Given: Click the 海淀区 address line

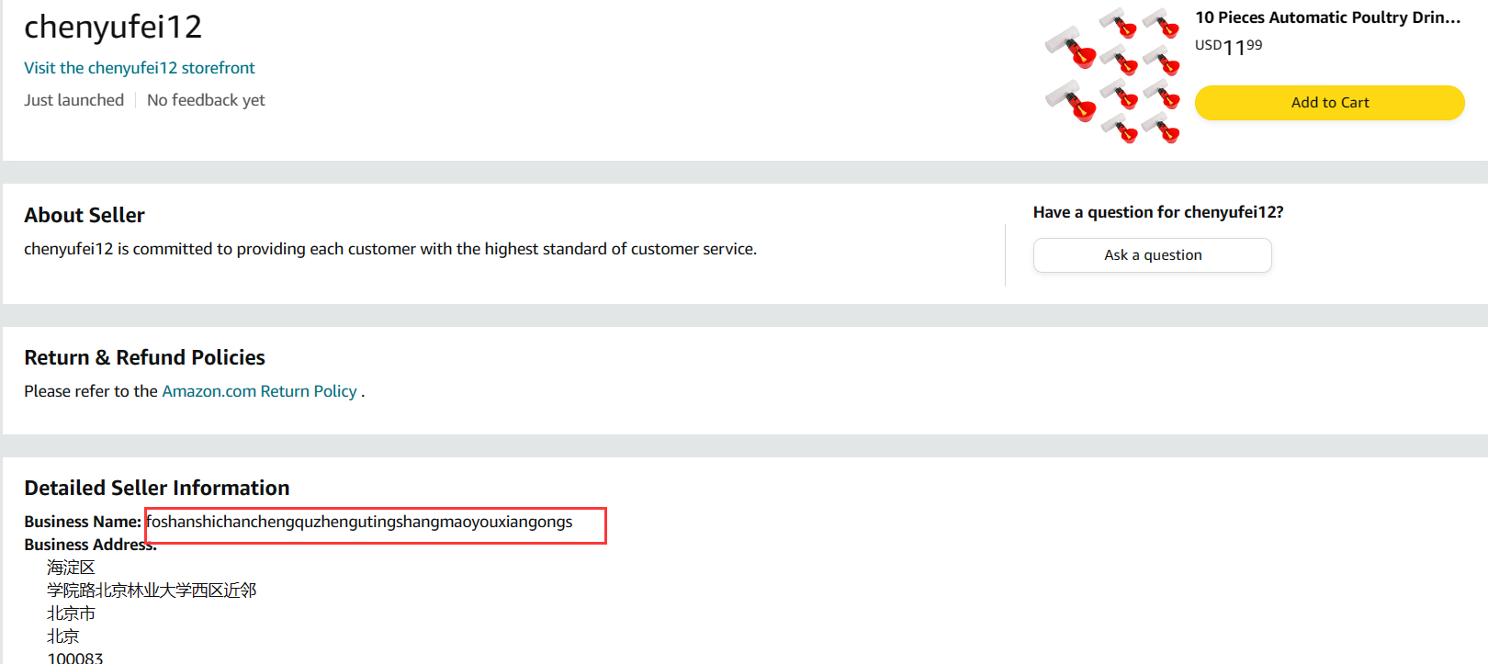Looking at the screenshot, I should tap(71, 568).
